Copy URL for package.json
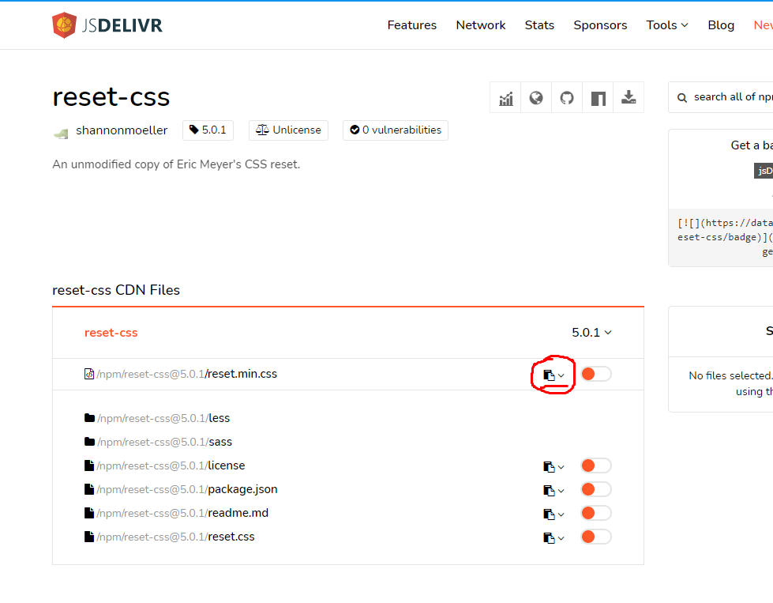The height and width of the screenshot is (603, 773). pos(549,490)
